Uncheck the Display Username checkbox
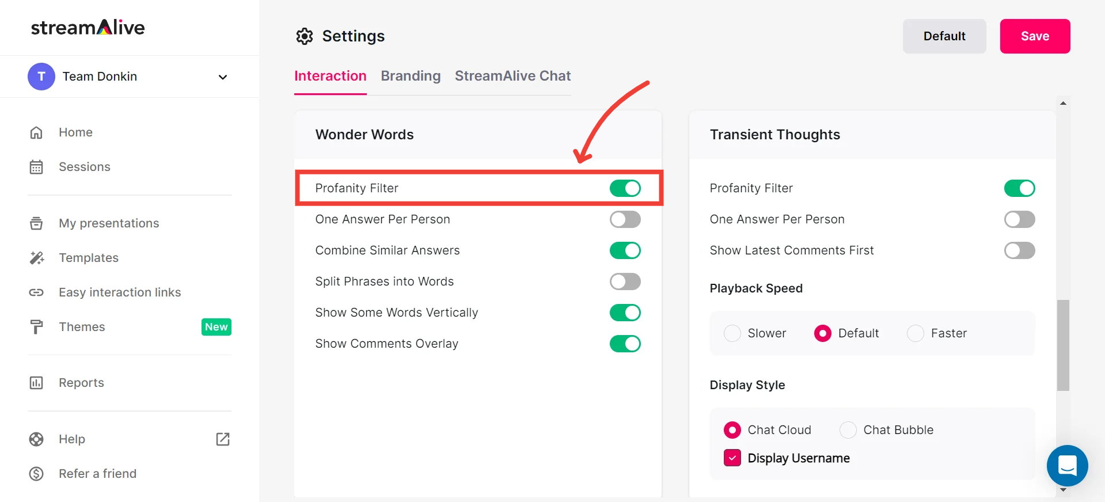The image size is (1105, 502). pyautogui.click(x=732, y=458)
